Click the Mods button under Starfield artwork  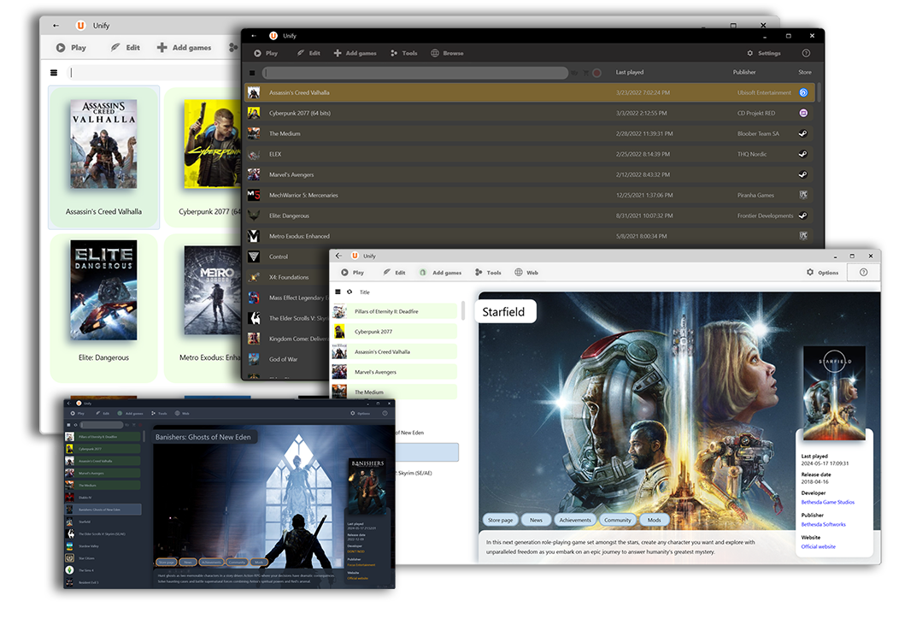point(655,520)
